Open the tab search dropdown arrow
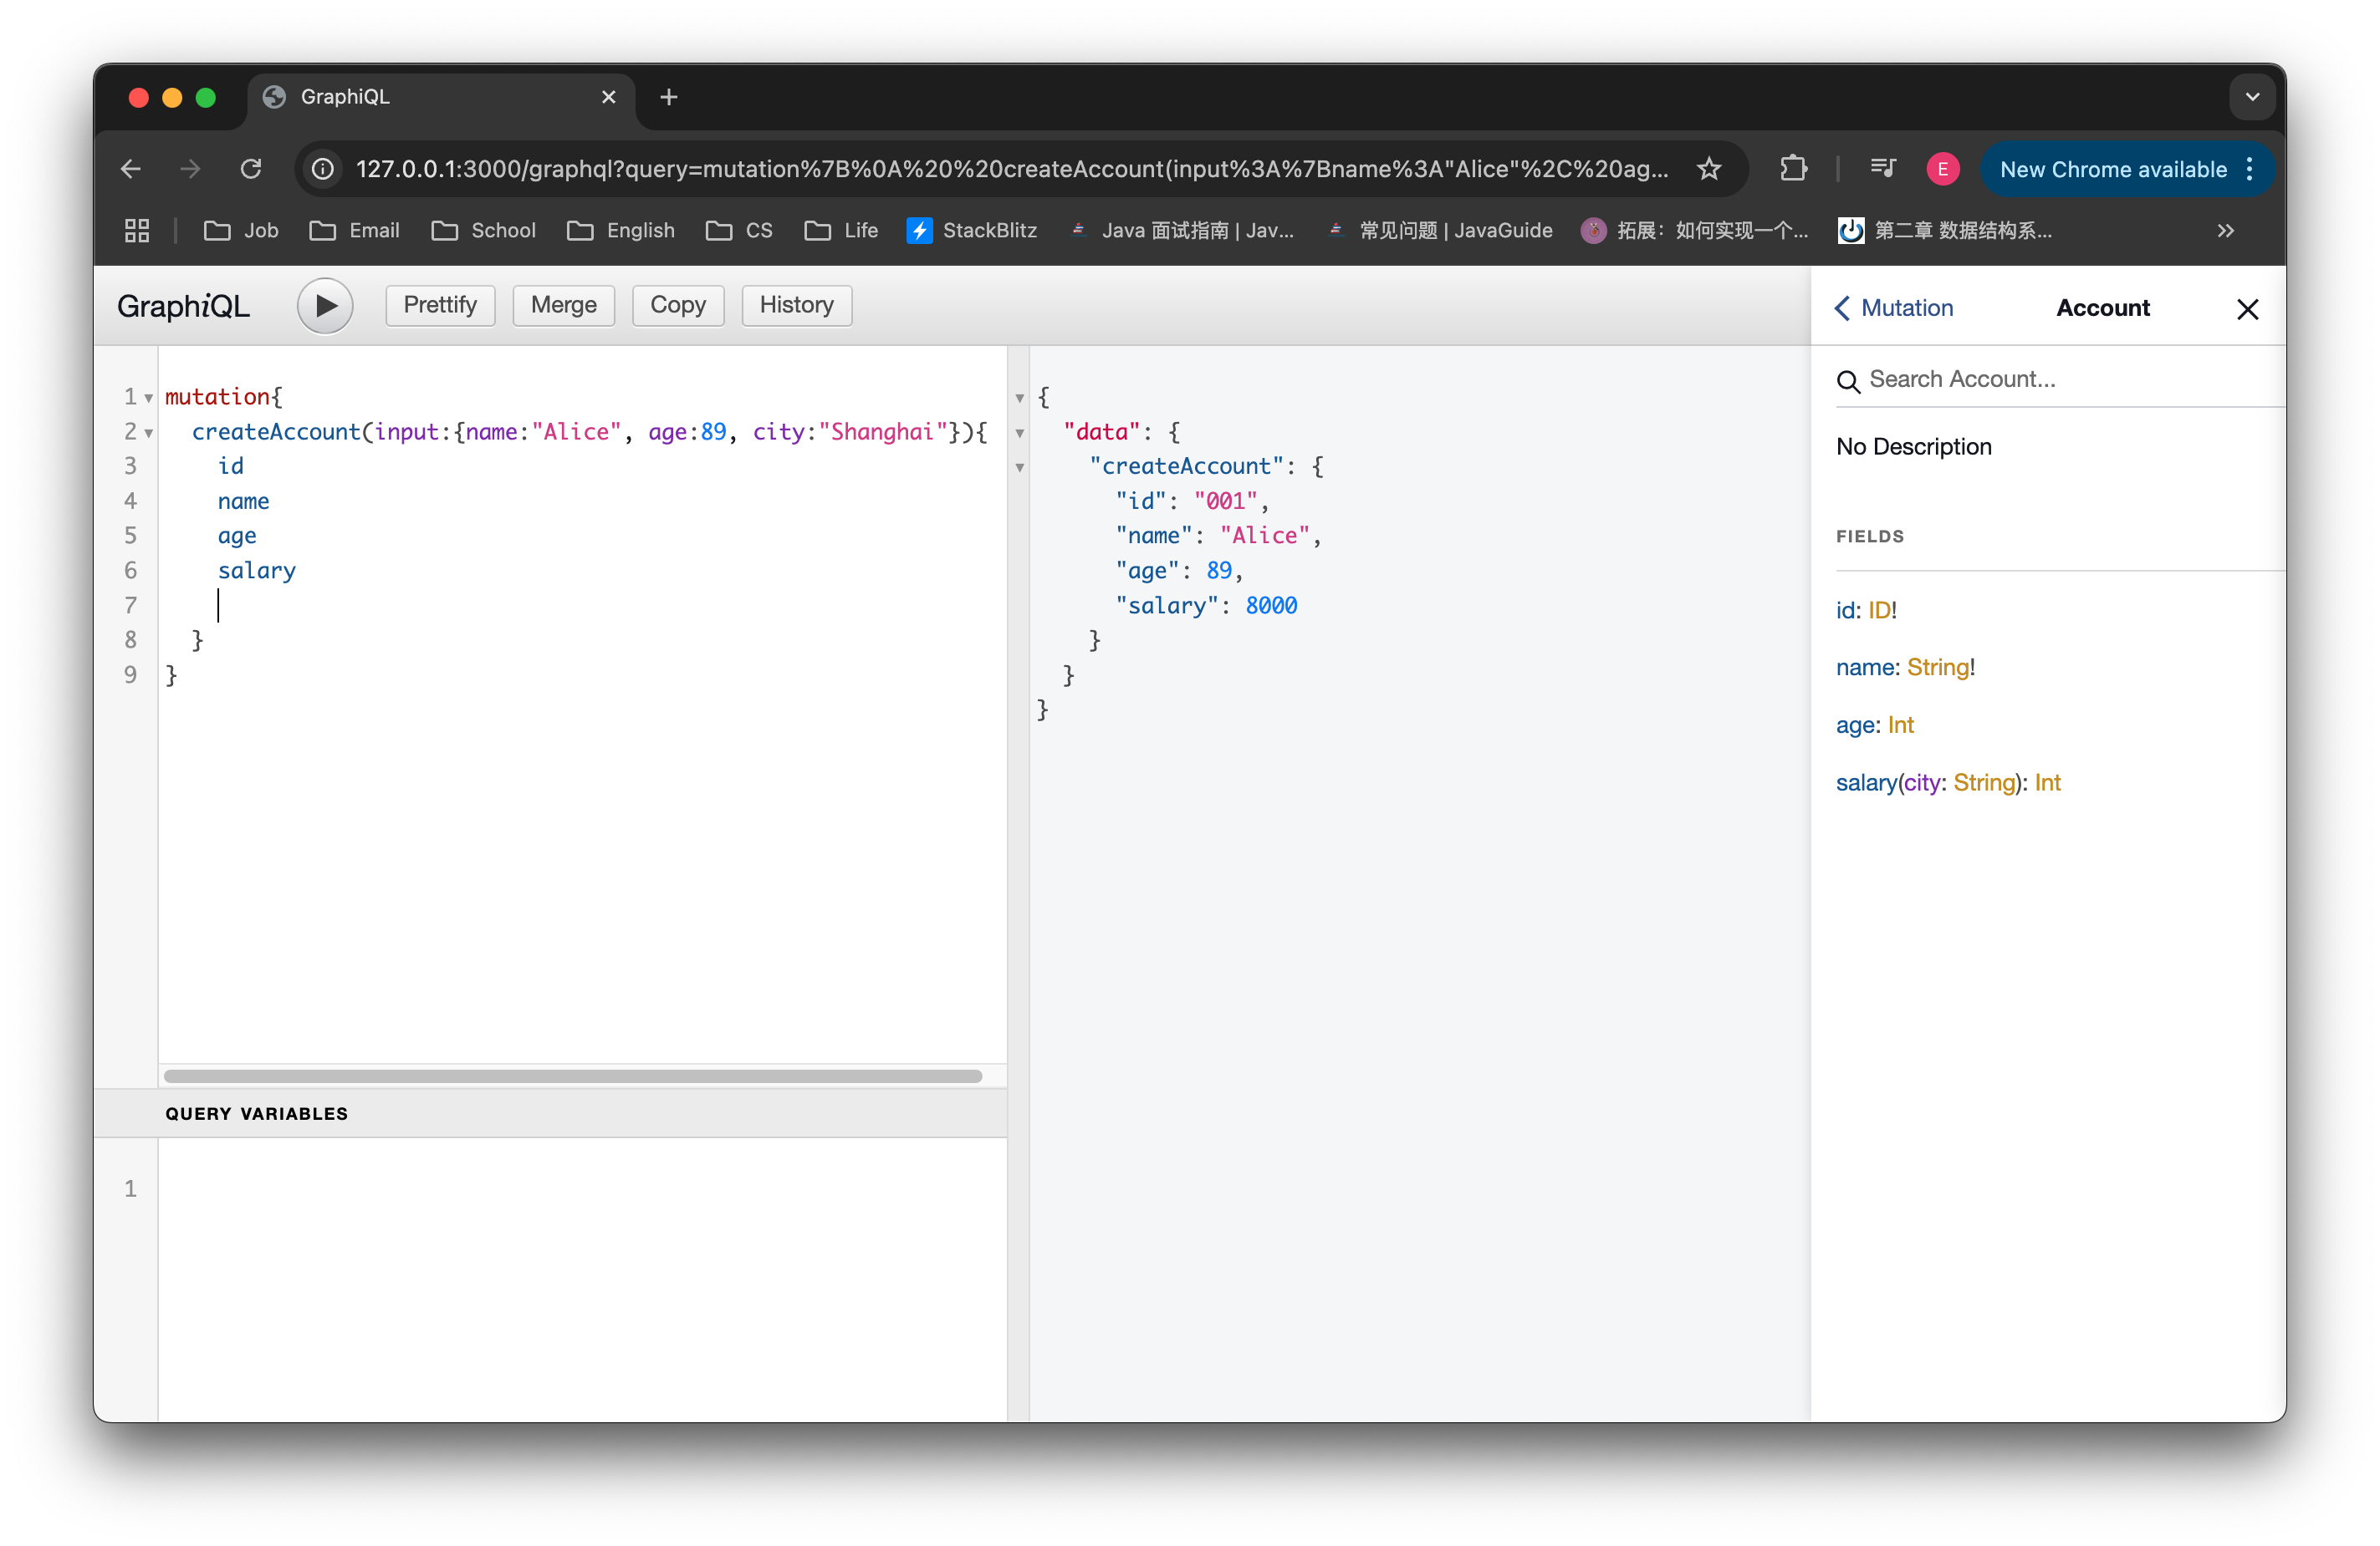 tap(2252, 97)
